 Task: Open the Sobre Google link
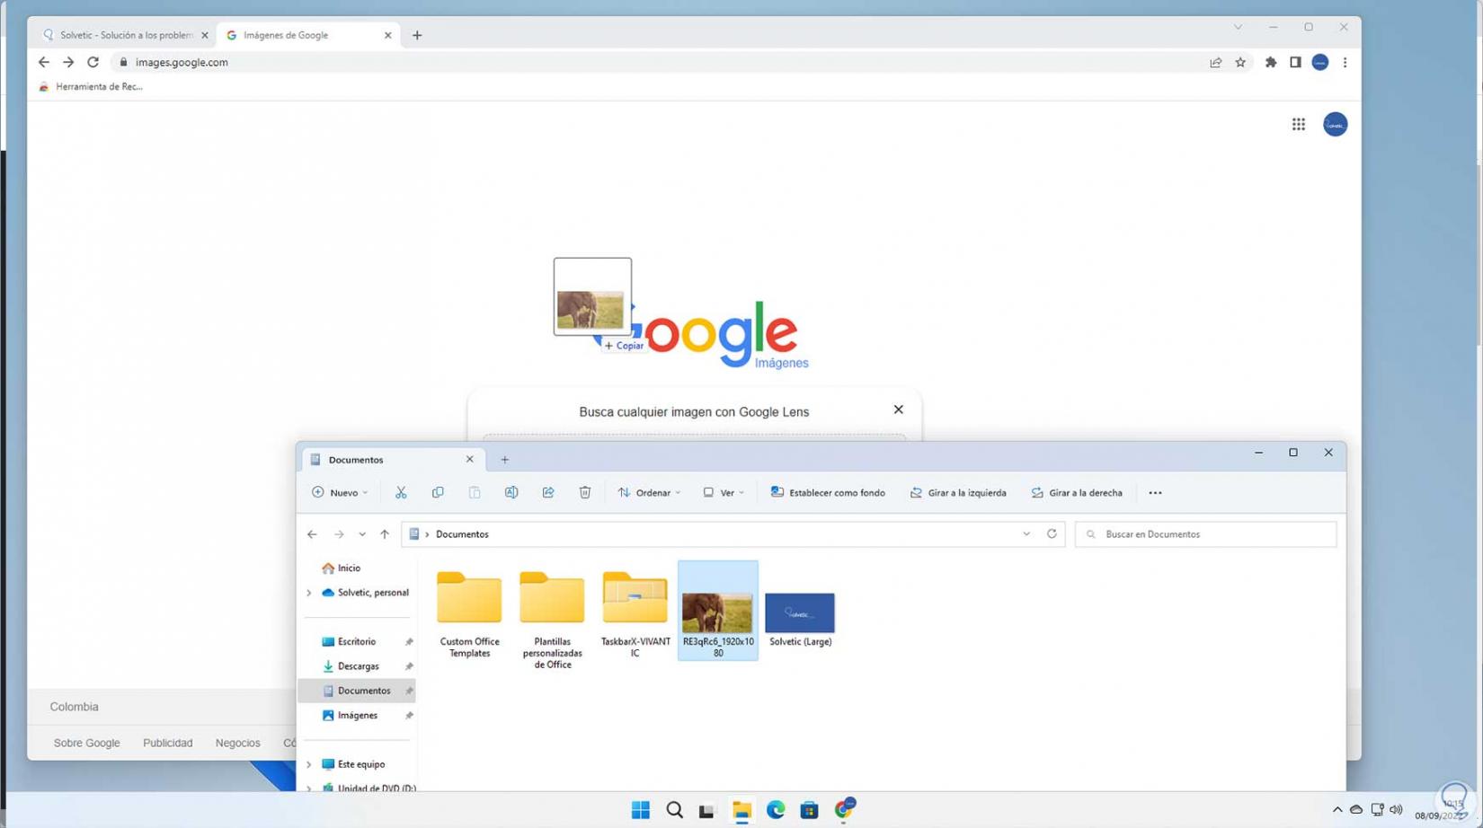(86, 743)
